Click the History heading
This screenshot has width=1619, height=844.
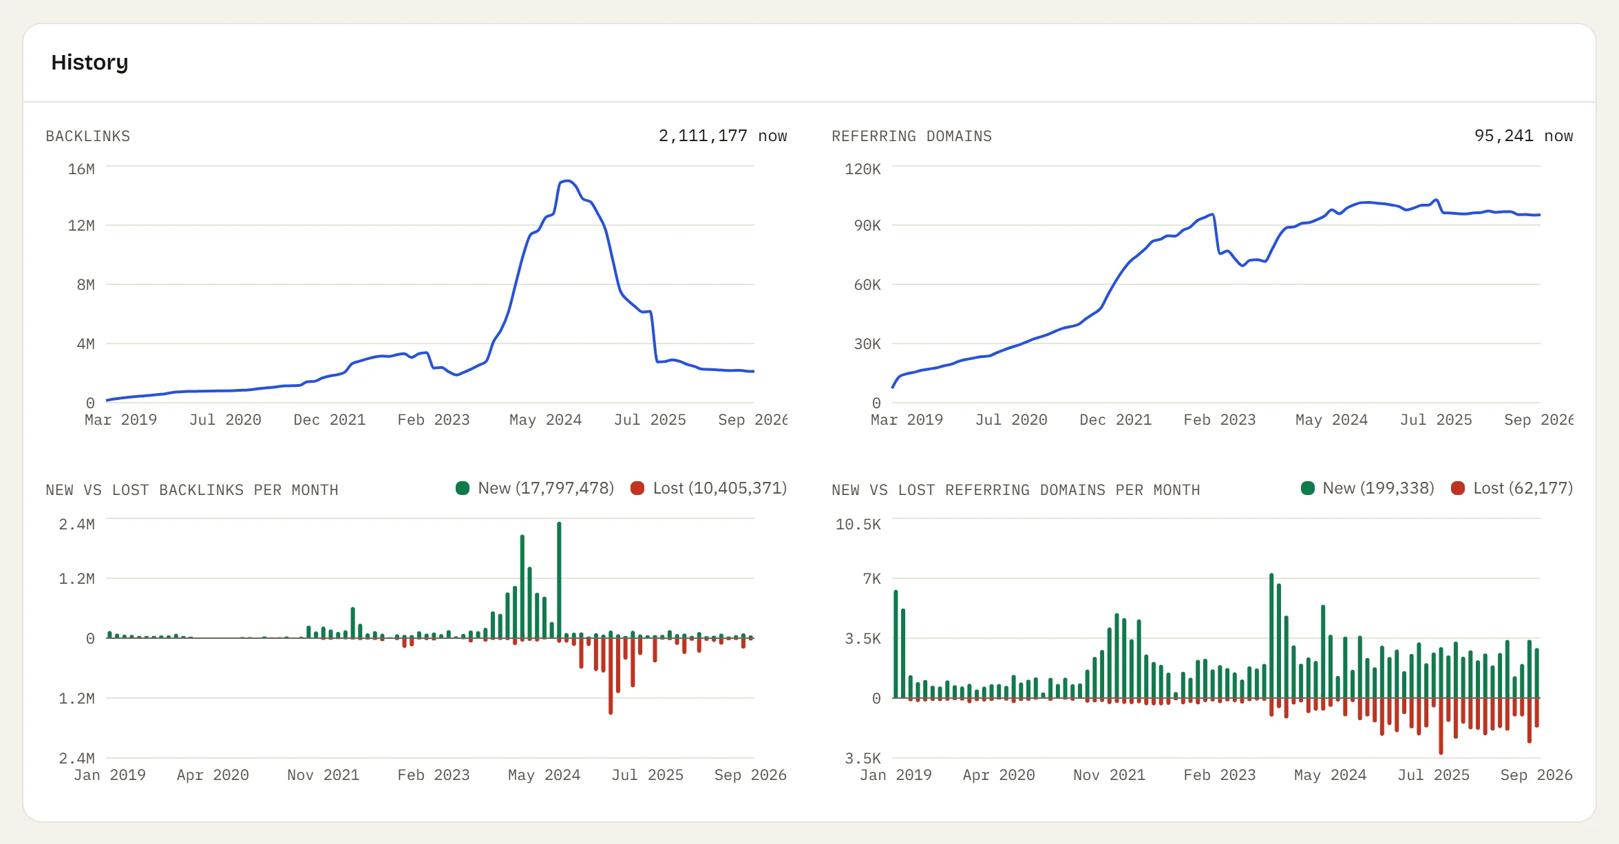pyautogui.click(x=89, y=63)
